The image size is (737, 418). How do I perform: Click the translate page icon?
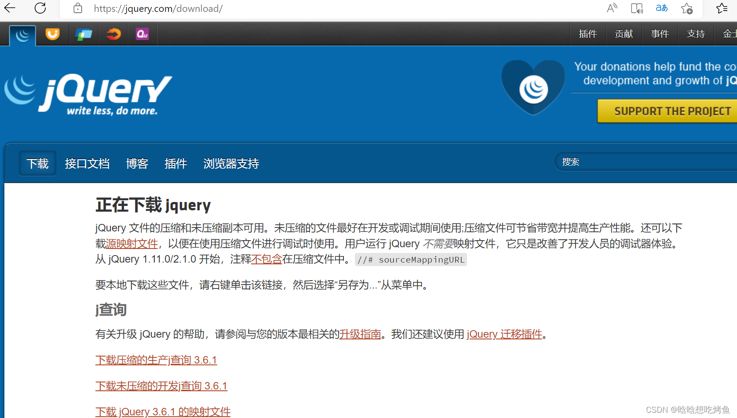tap(661, 8)
